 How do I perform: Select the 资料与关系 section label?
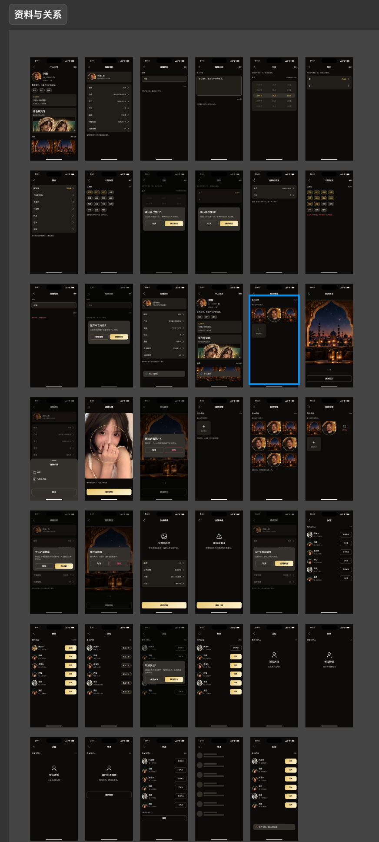(x=38, y=14)
